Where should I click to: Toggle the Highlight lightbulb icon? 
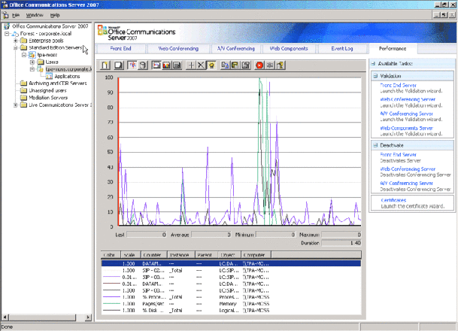click(211, 65)
